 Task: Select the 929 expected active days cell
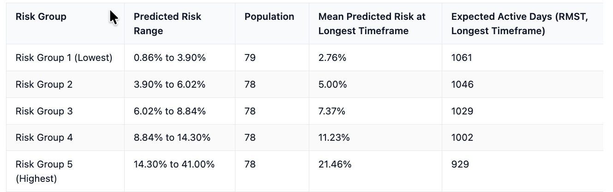click(x=460, y=164)
